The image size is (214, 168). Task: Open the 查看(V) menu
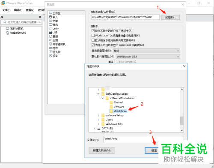[x=30, y=10]
